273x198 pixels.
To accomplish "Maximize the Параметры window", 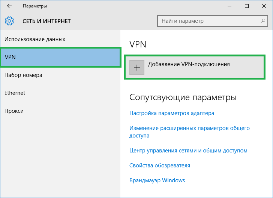I will coord(246,6).
